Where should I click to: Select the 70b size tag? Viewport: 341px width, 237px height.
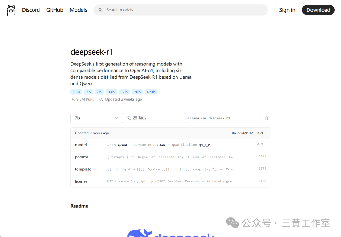tap(137, 92)
